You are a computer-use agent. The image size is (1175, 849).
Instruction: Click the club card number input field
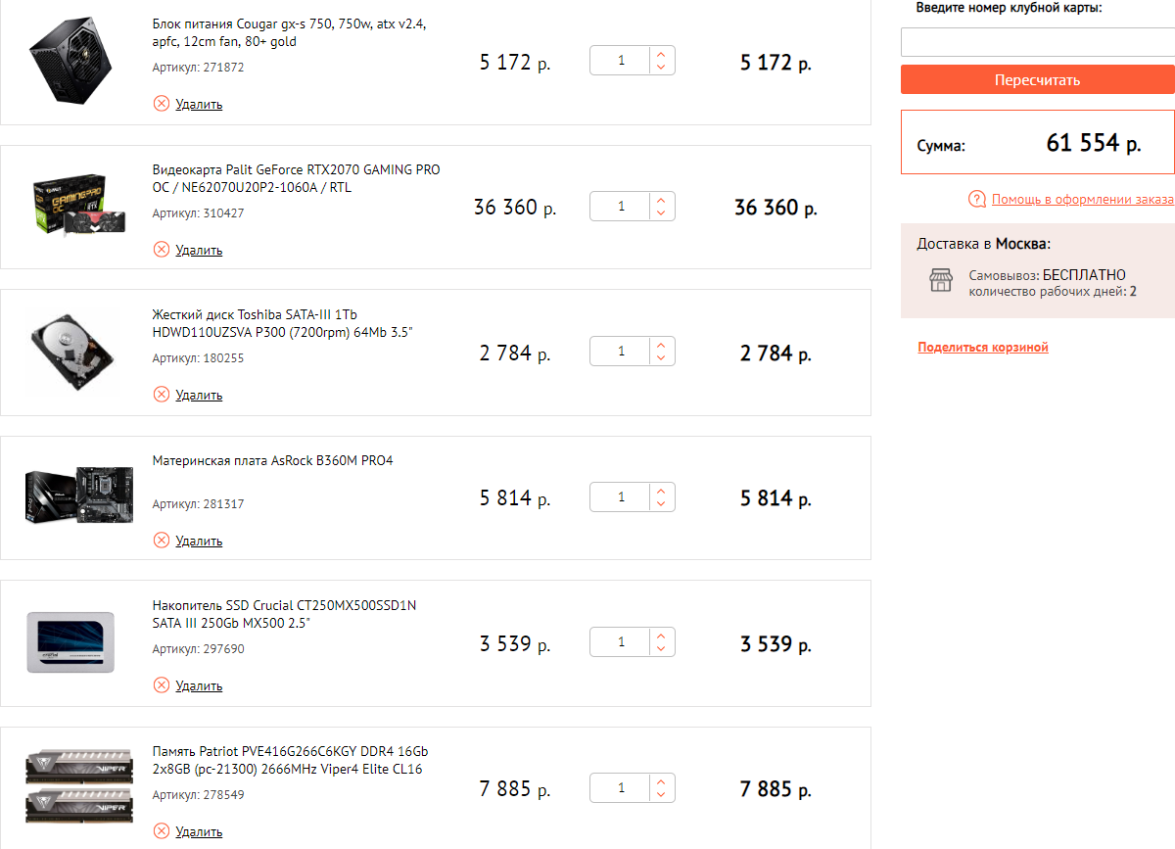(1037, 42)
